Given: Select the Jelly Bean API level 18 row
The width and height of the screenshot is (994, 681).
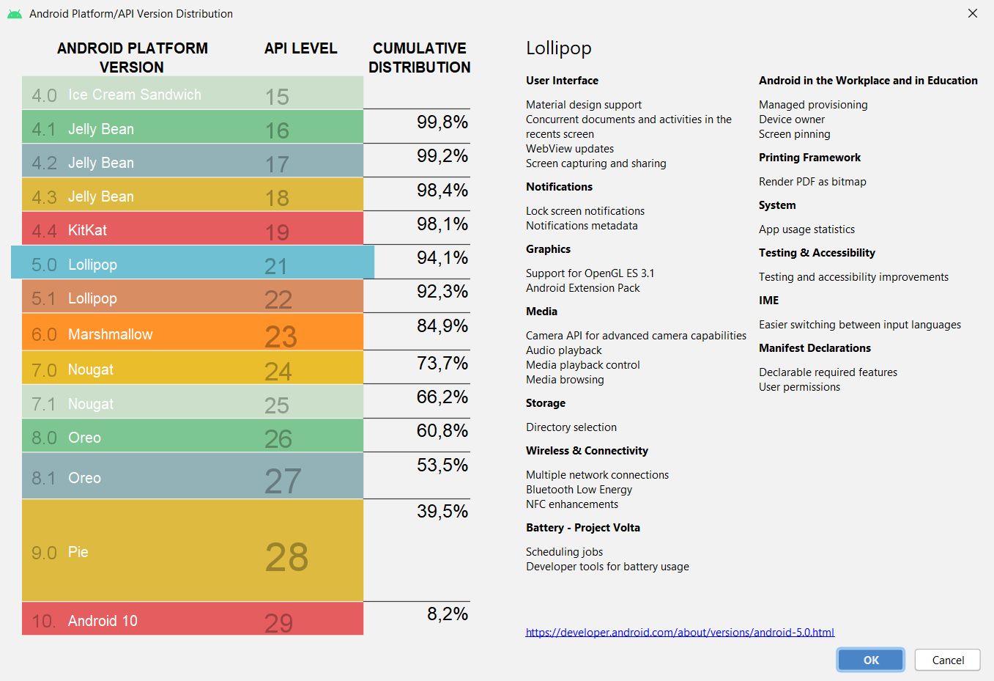Looking at the screenshot, I should tap(146, 196).
